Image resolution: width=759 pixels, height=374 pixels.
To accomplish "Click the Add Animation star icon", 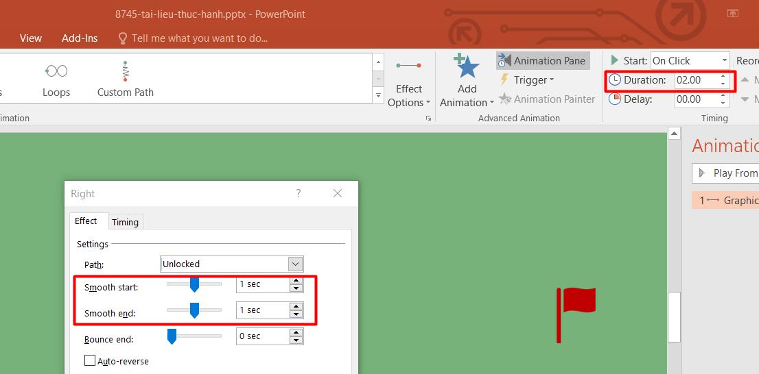I will click(467, 66).
